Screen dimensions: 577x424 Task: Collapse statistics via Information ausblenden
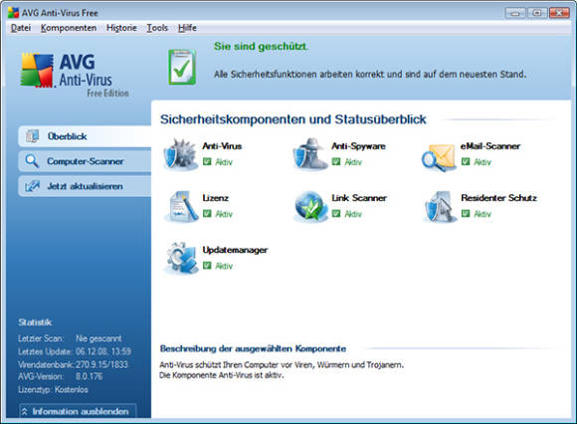(x=78, y=411)
